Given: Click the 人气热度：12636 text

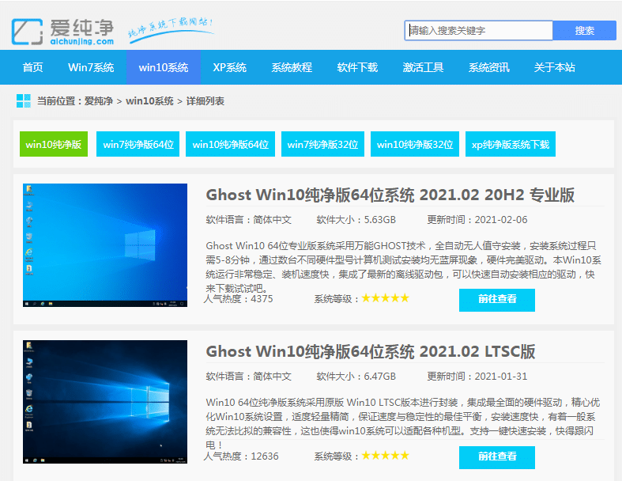Looking at the screenshot, I should pyautogui.click(x=241, y=456).
